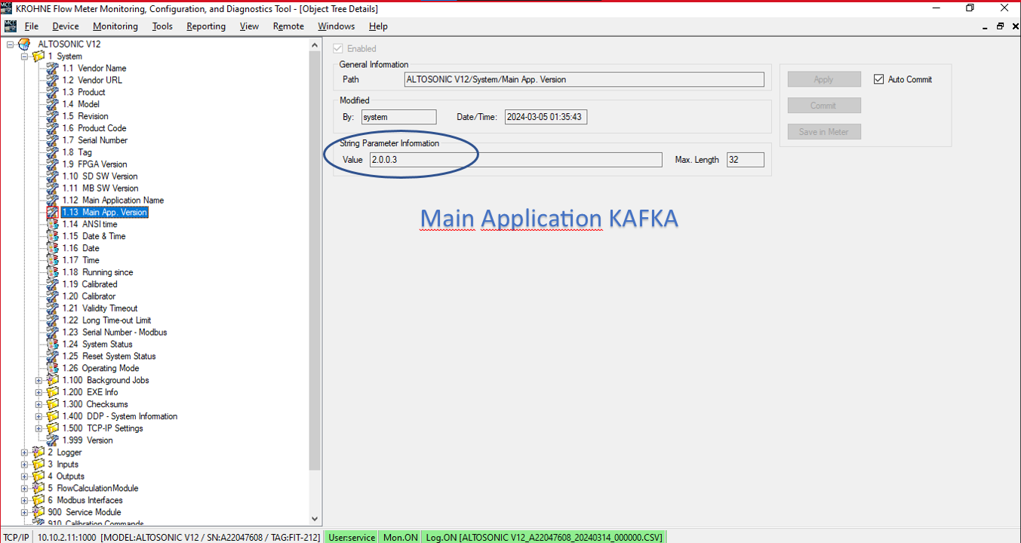Select the 1.26 Operating Mode row

click(x=100, y=368)
